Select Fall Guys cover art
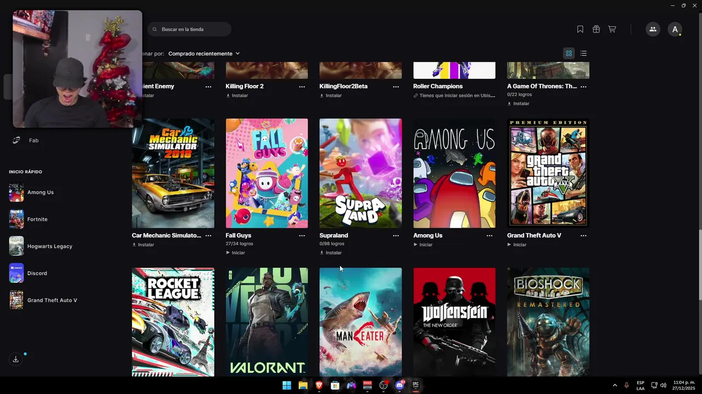702x394 pixels. pos(267,173)
